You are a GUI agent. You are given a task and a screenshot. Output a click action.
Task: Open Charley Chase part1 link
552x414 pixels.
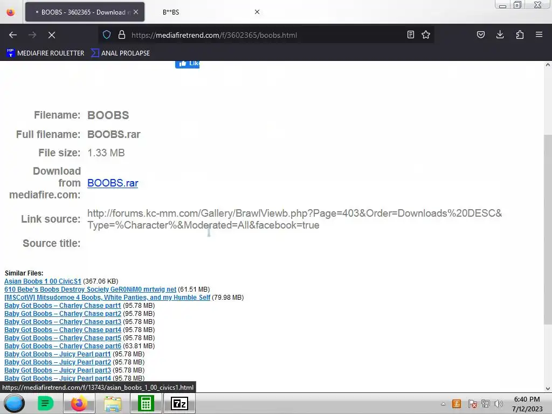coord(63,306)
